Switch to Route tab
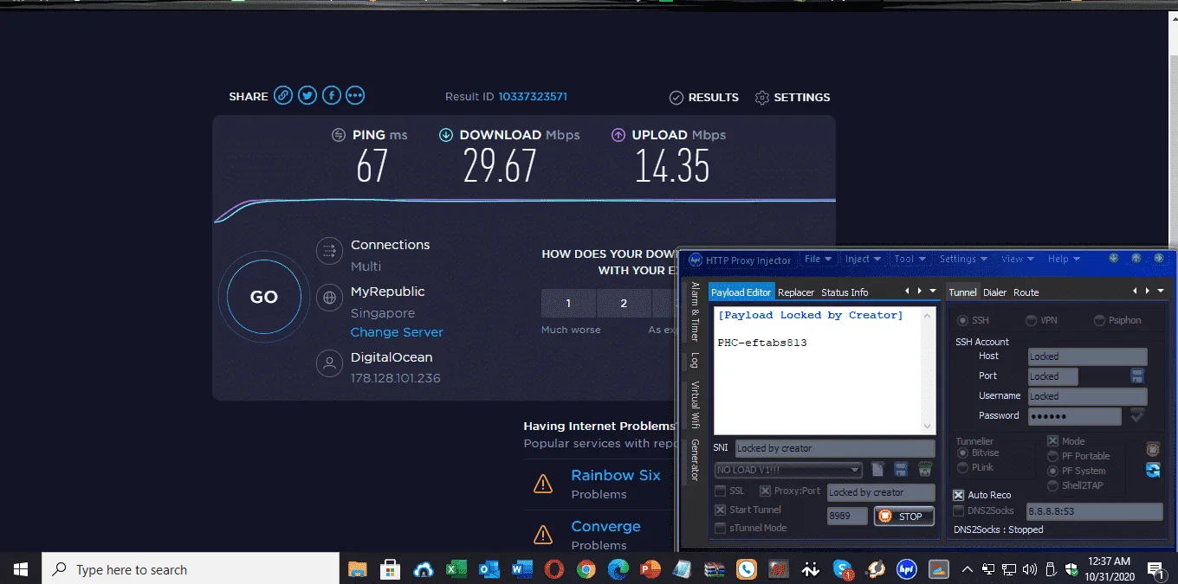This screenshot has width=1178, height=584. point(1026,292)
